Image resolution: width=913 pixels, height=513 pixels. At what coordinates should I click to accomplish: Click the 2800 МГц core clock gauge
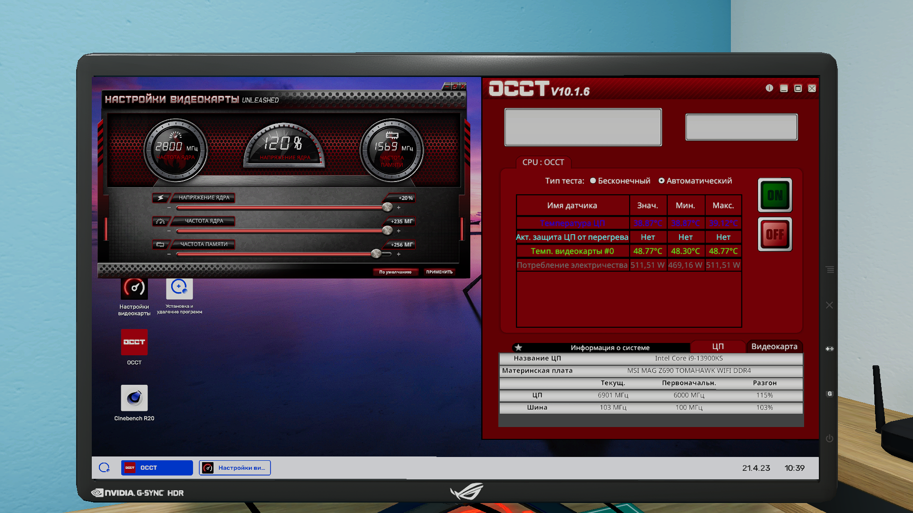coord(176,150)
